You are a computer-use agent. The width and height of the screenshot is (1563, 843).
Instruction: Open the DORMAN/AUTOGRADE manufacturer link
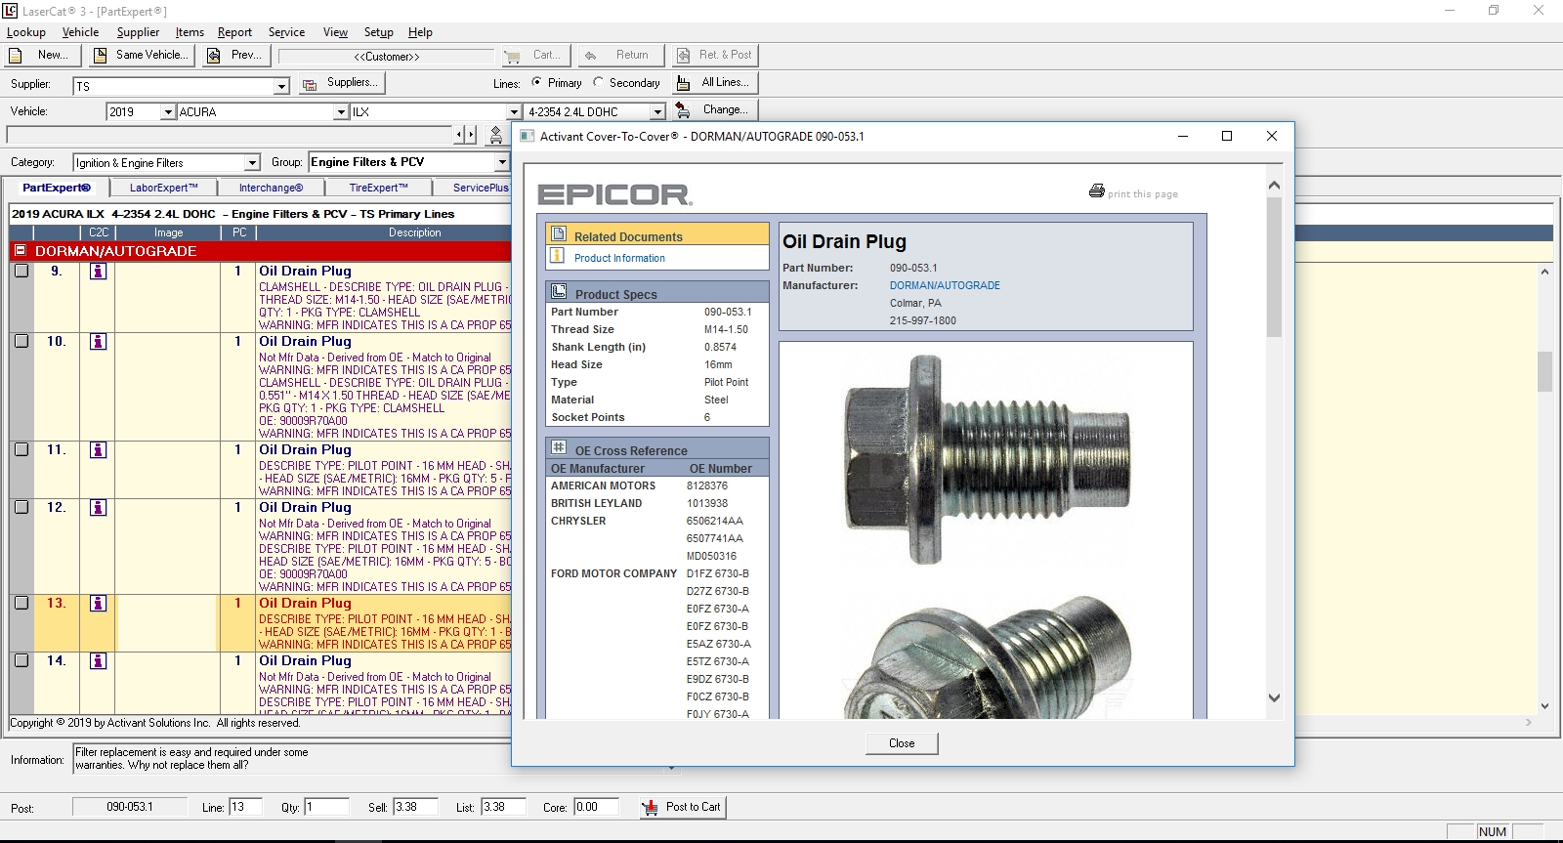pos(945,285)
